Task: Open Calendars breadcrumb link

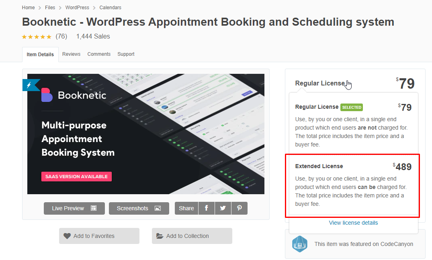Action: tap(110, 8)
